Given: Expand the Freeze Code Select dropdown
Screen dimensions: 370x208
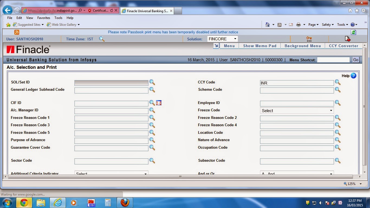Looking at the screenshot, I should click(297, 110).
